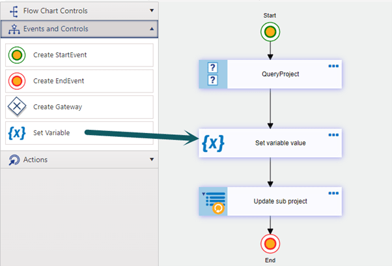Select the Events and Controls panel header
Screen dimensions: 392x266
tap(79, 29)
